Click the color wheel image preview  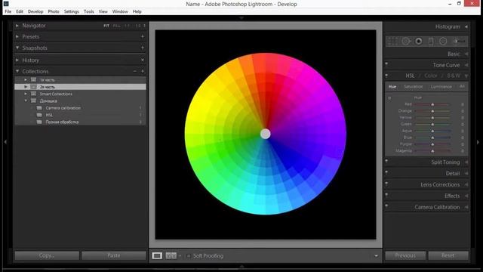(265, 134)
